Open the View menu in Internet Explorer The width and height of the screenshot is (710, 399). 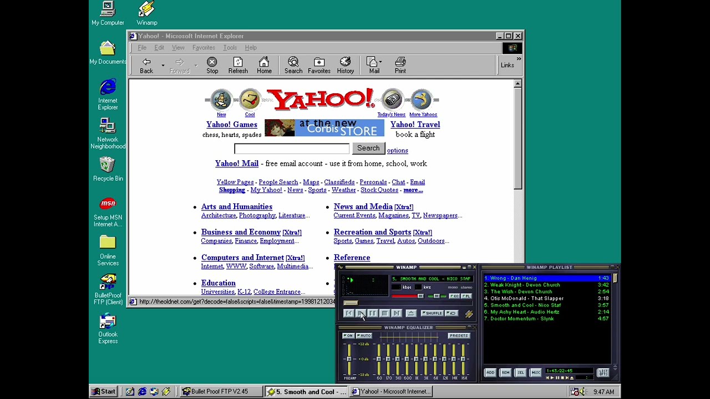(x=178, y=48)
